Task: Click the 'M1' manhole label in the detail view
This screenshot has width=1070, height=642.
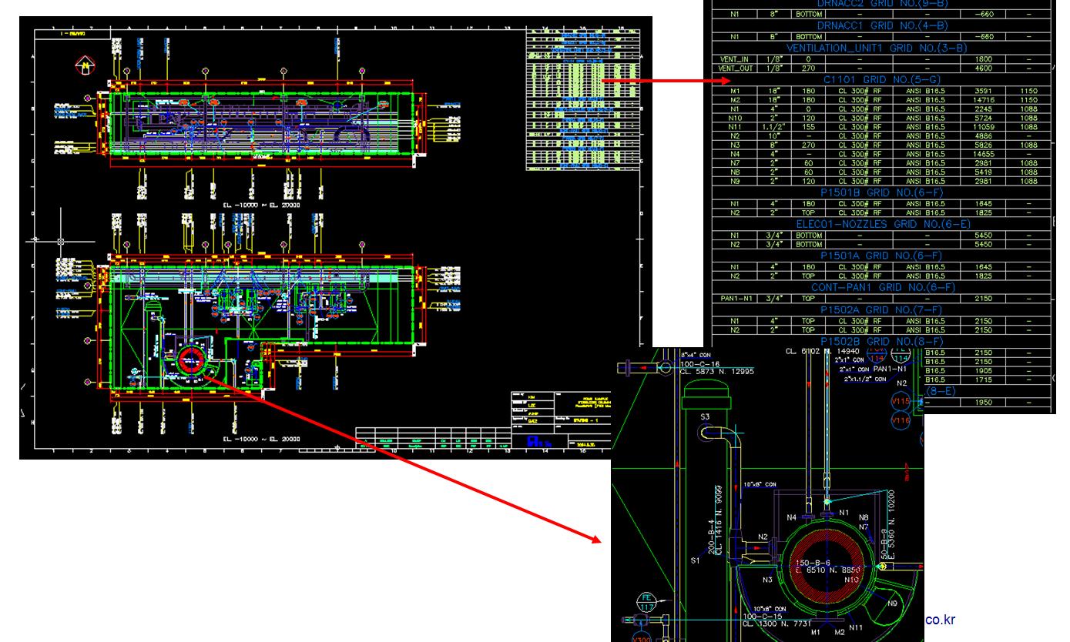Action: tap(817, 632)
